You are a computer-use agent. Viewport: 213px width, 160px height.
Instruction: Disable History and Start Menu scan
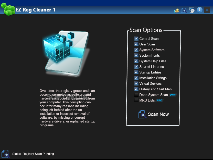[136, 89]
